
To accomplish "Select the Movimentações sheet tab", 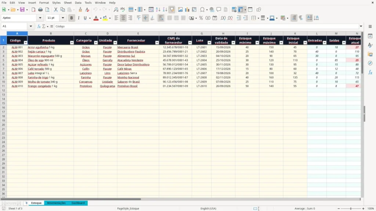I will (56, 203).
